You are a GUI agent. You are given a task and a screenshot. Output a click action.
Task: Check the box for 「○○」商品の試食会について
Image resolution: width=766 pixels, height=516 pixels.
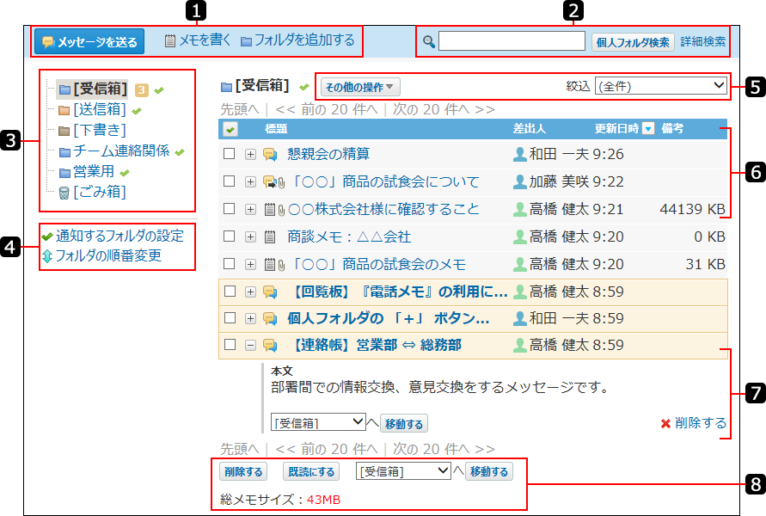tap(230, 181)
